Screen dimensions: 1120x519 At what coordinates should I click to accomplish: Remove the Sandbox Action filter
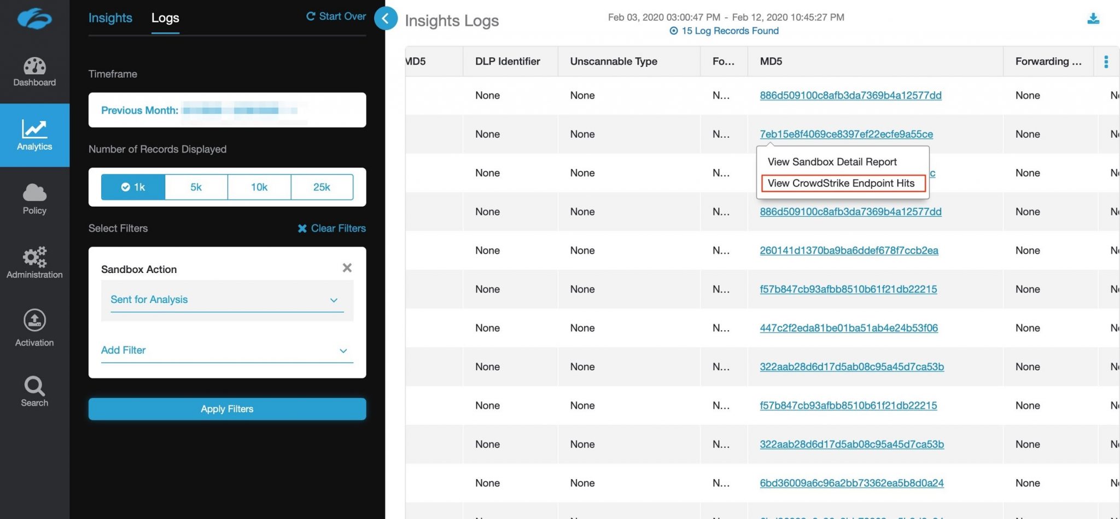(x=347, y=268)
